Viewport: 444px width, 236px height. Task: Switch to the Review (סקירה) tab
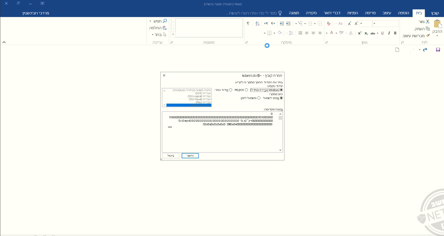coord(311,13)
